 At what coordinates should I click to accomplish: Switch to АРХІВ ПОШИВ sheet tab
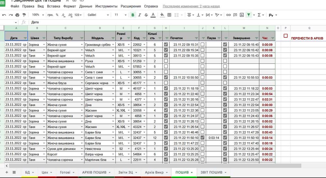96,172
